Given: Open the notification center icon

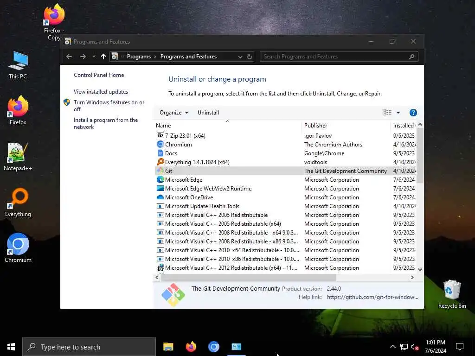Looking at the screenshot, I should tap(460, 347).
